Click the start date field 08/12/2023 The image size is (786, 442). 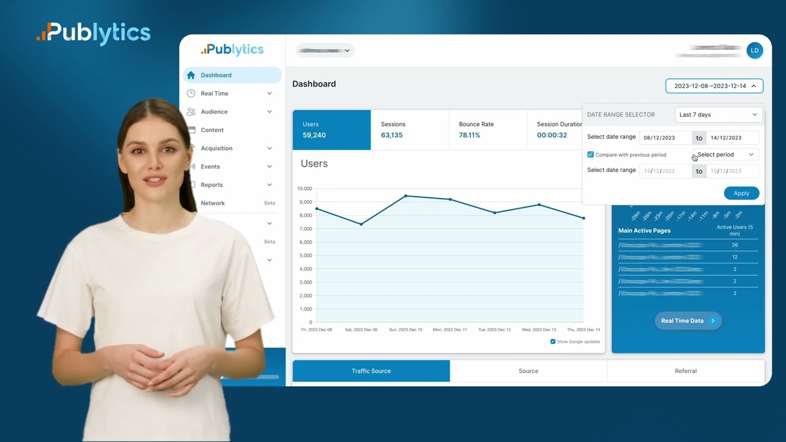tap(666, 138)
